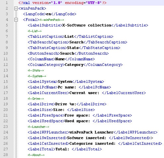Screen dimensions: 164x158
Task: Click the text 'Categories inserted:'
Action: [92, 143]
